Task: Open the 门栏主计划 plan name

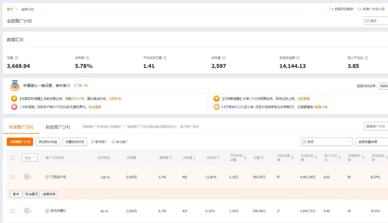Action: click(58, 177)
